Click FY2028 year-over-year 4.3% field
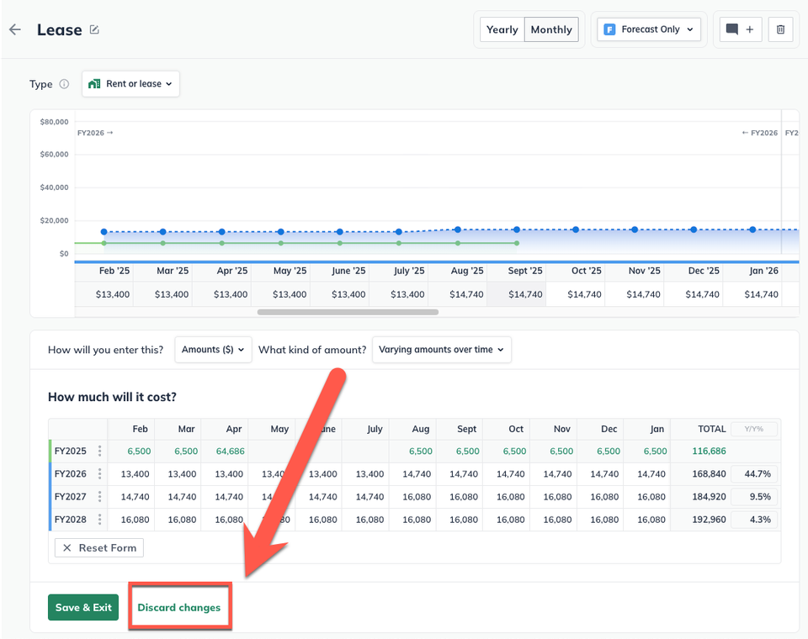Image resolution: width=808 pixels, height=639 pixels. pyautogui.click(x=754, y=520)
